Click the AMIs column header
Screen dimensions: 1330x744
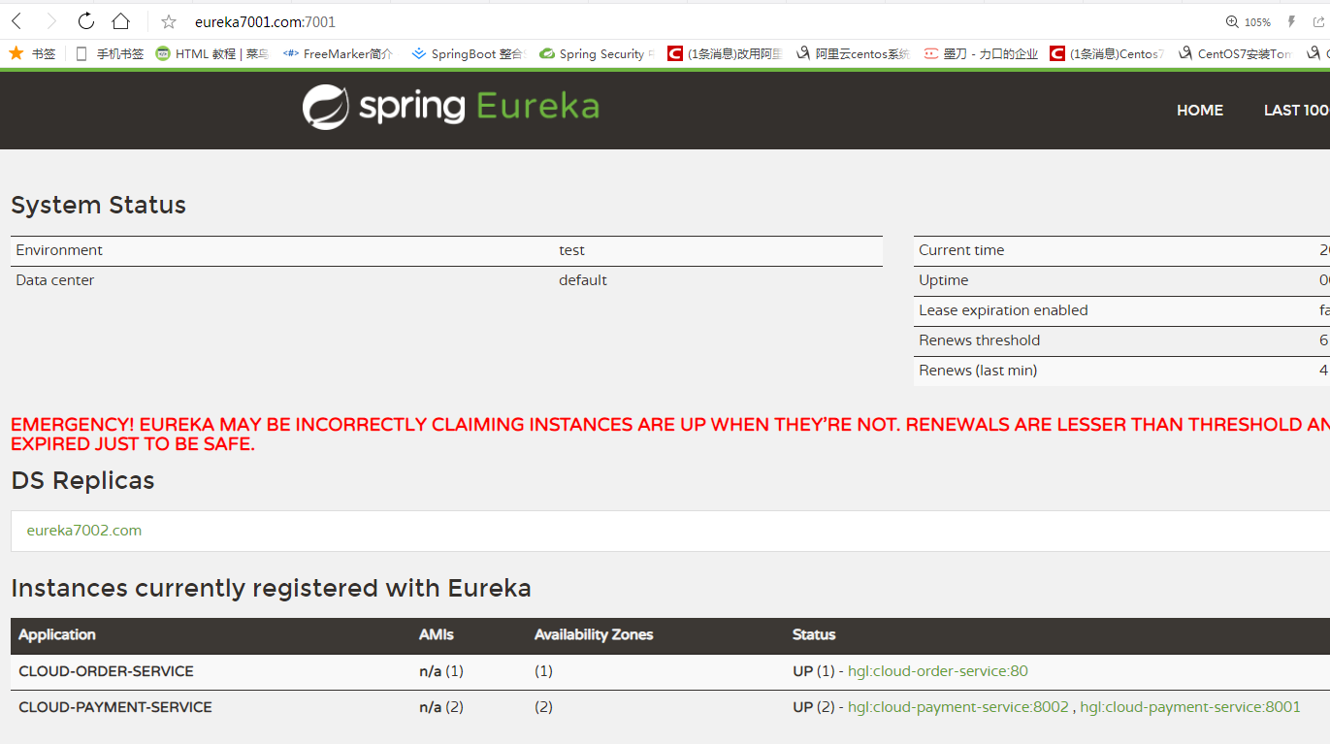coord(437,634)
